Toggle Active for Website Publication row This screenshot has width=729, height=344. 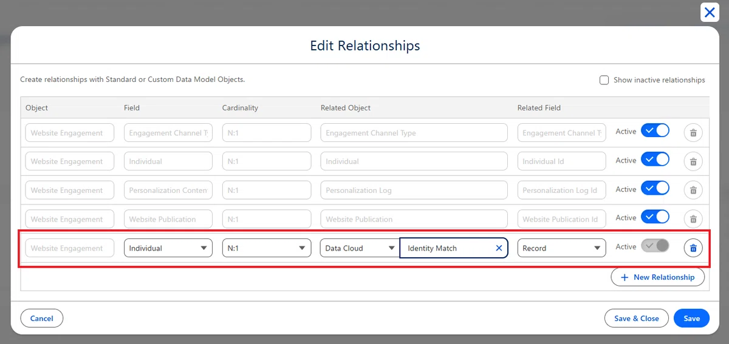(x=655, y=217)
